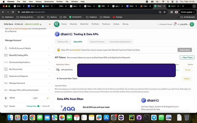Open Telegram from the dock
This screenshot has width=197, height=123.
coord(154,118)
